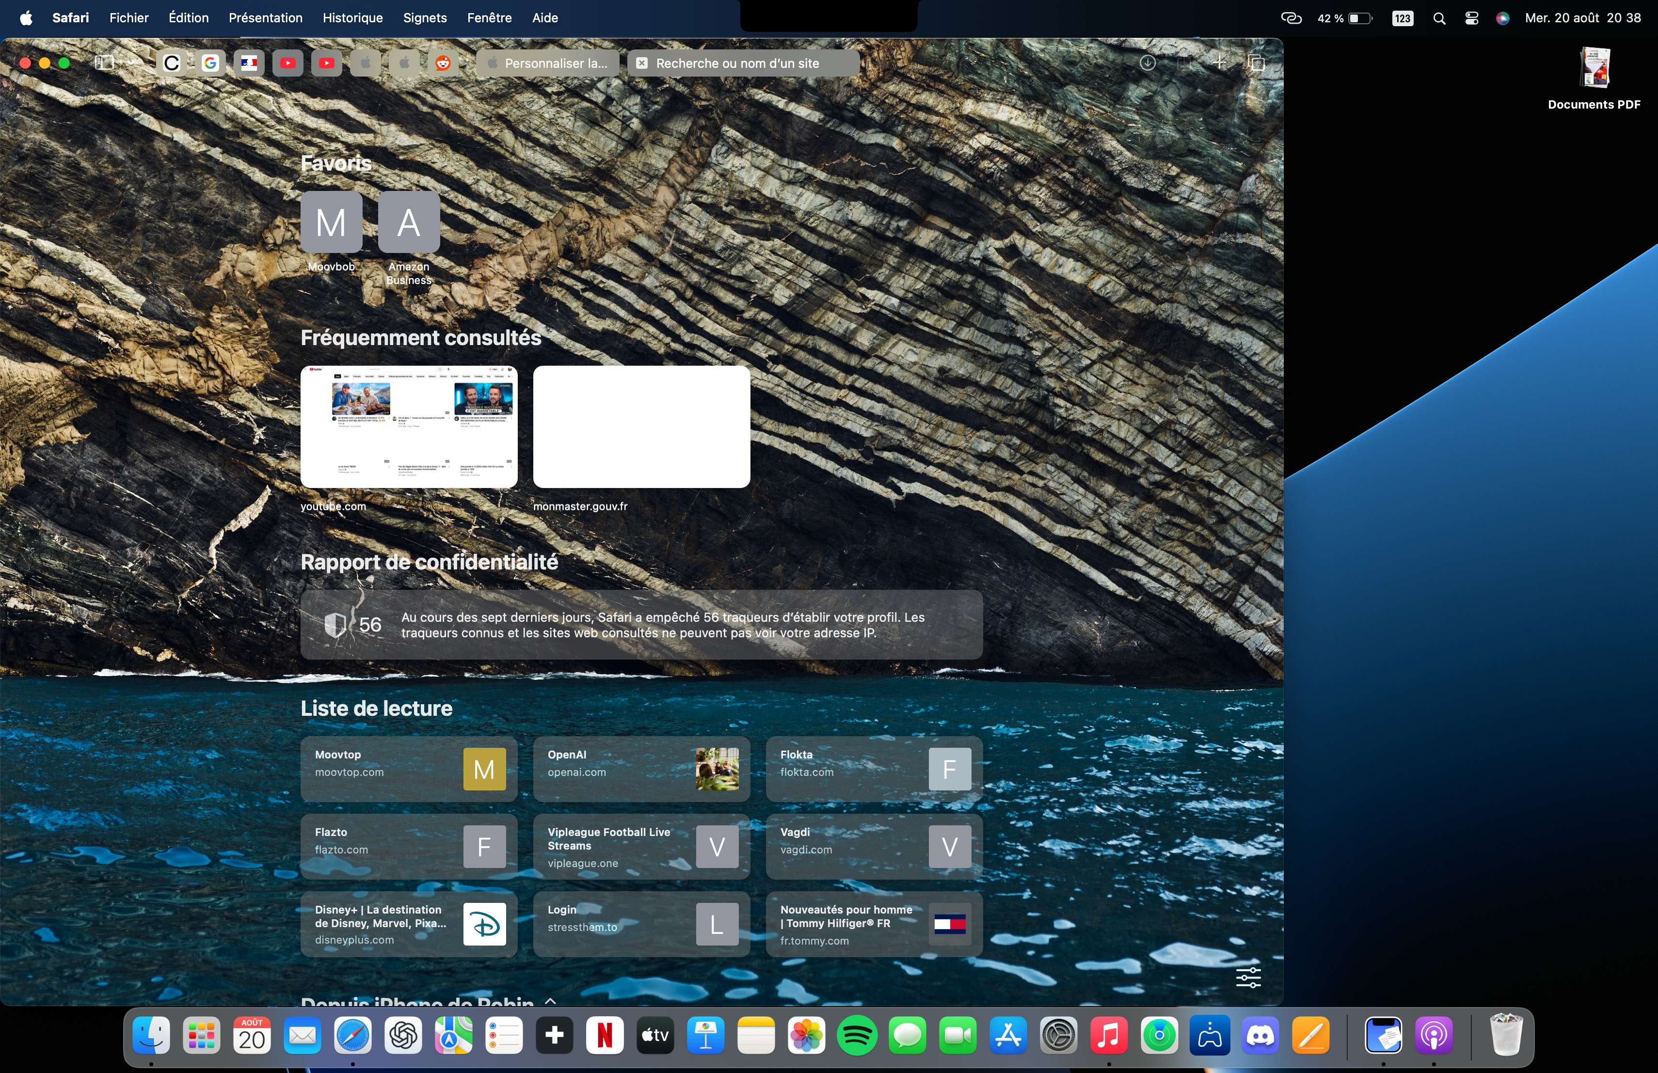Screen dimensions: 1658x1073
Task: Open the Amazon Business favorite
Action: click(x=408, y=222)
